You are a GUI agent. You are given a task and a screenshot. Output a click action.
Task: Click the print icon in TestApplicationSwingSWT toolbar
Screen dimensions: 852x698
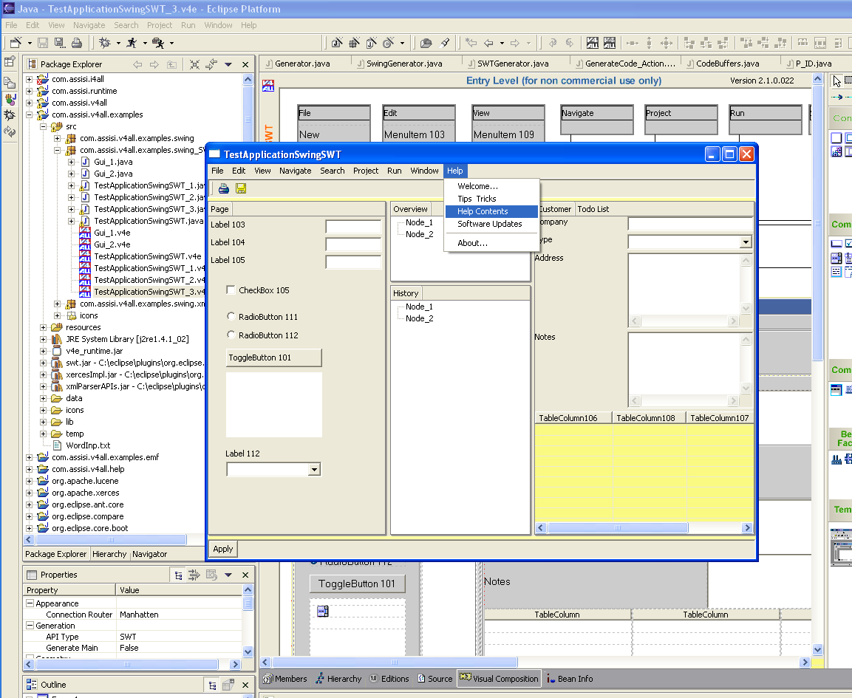tap(223, 188)
